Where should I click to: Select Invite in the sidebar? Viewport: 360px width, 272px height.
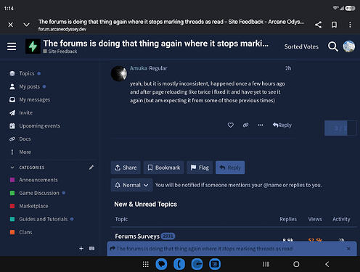[x=25, y=112]
